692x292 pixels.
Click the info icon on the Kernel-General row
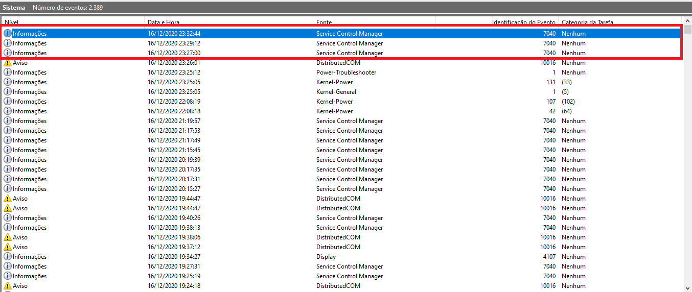point(8,92)
